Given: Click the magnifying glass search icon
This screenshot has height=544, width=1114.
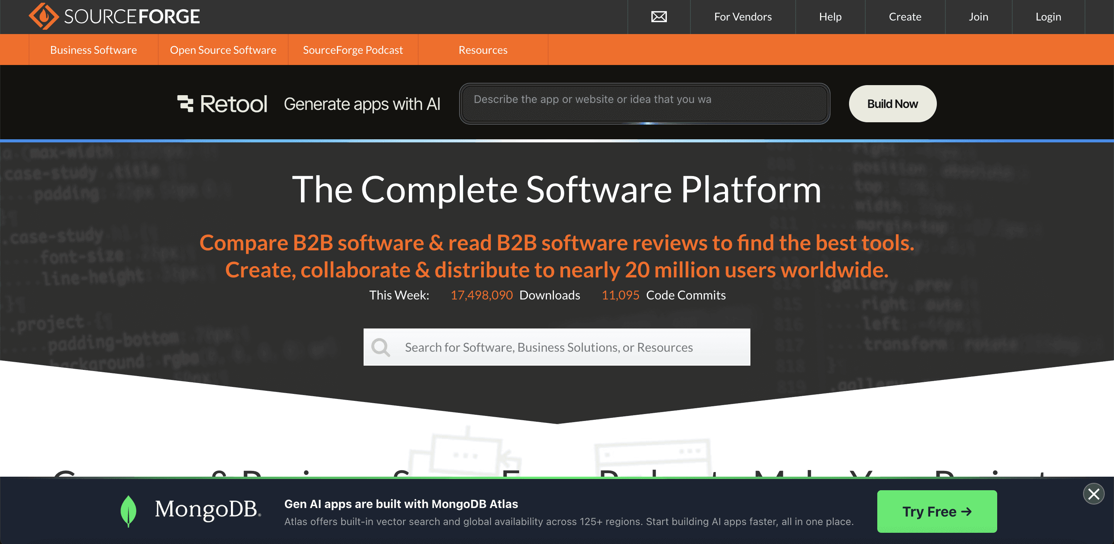Looking at the screenshot, I should (381, 347).
